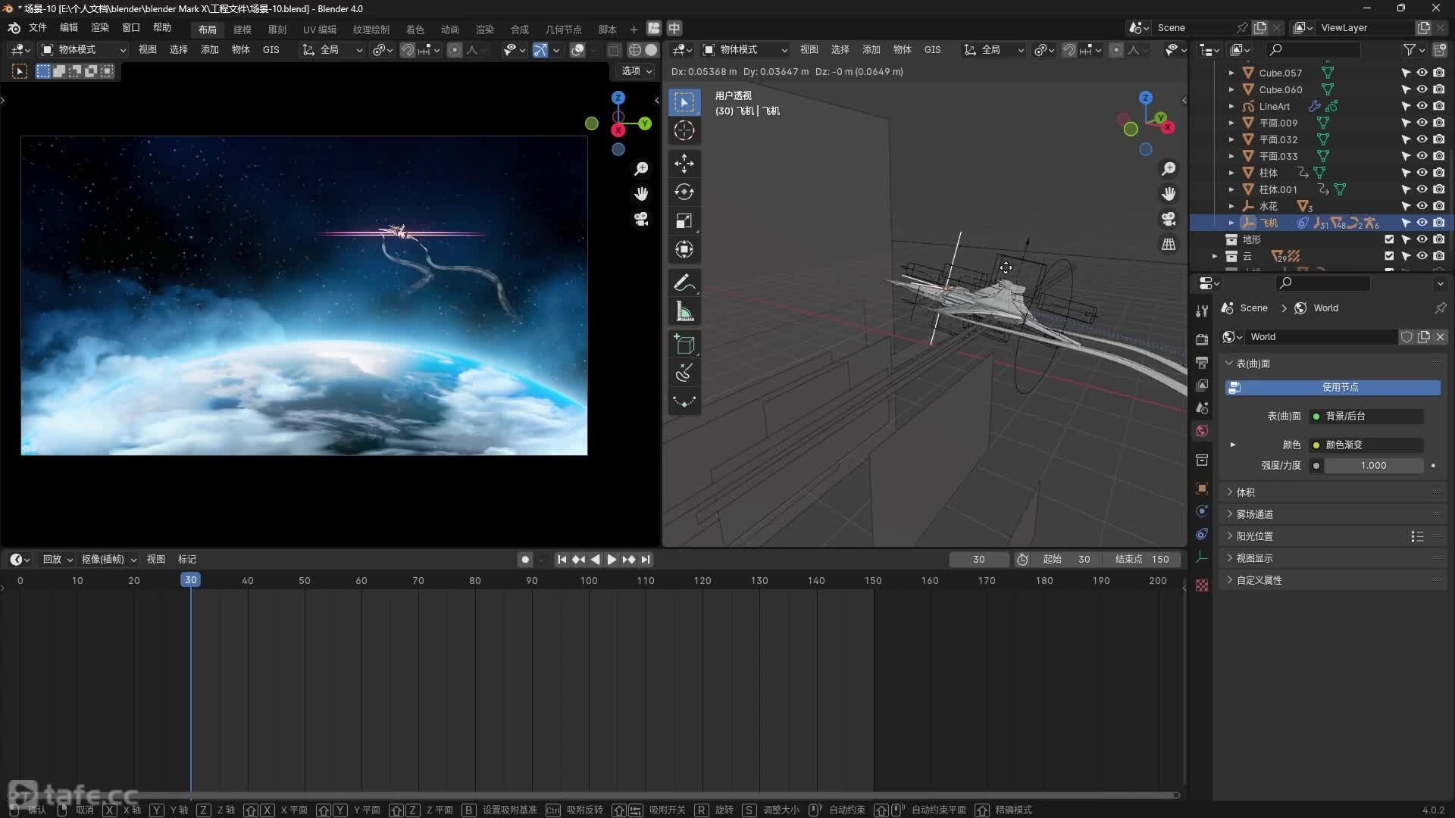The width and height of the screenshot is (1455, 818).
Task: Switch to the 建模 workspace tab
Action: (x=242, y=30)
